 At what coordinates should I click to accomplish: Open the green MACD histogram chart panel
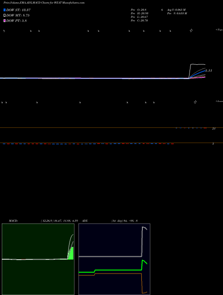pyautogui.click(x=38, y=259)
